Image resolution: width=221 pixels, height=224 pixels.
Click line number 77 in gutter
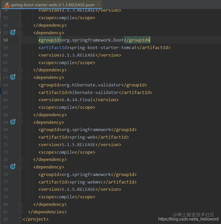click(x=5, y=182)
